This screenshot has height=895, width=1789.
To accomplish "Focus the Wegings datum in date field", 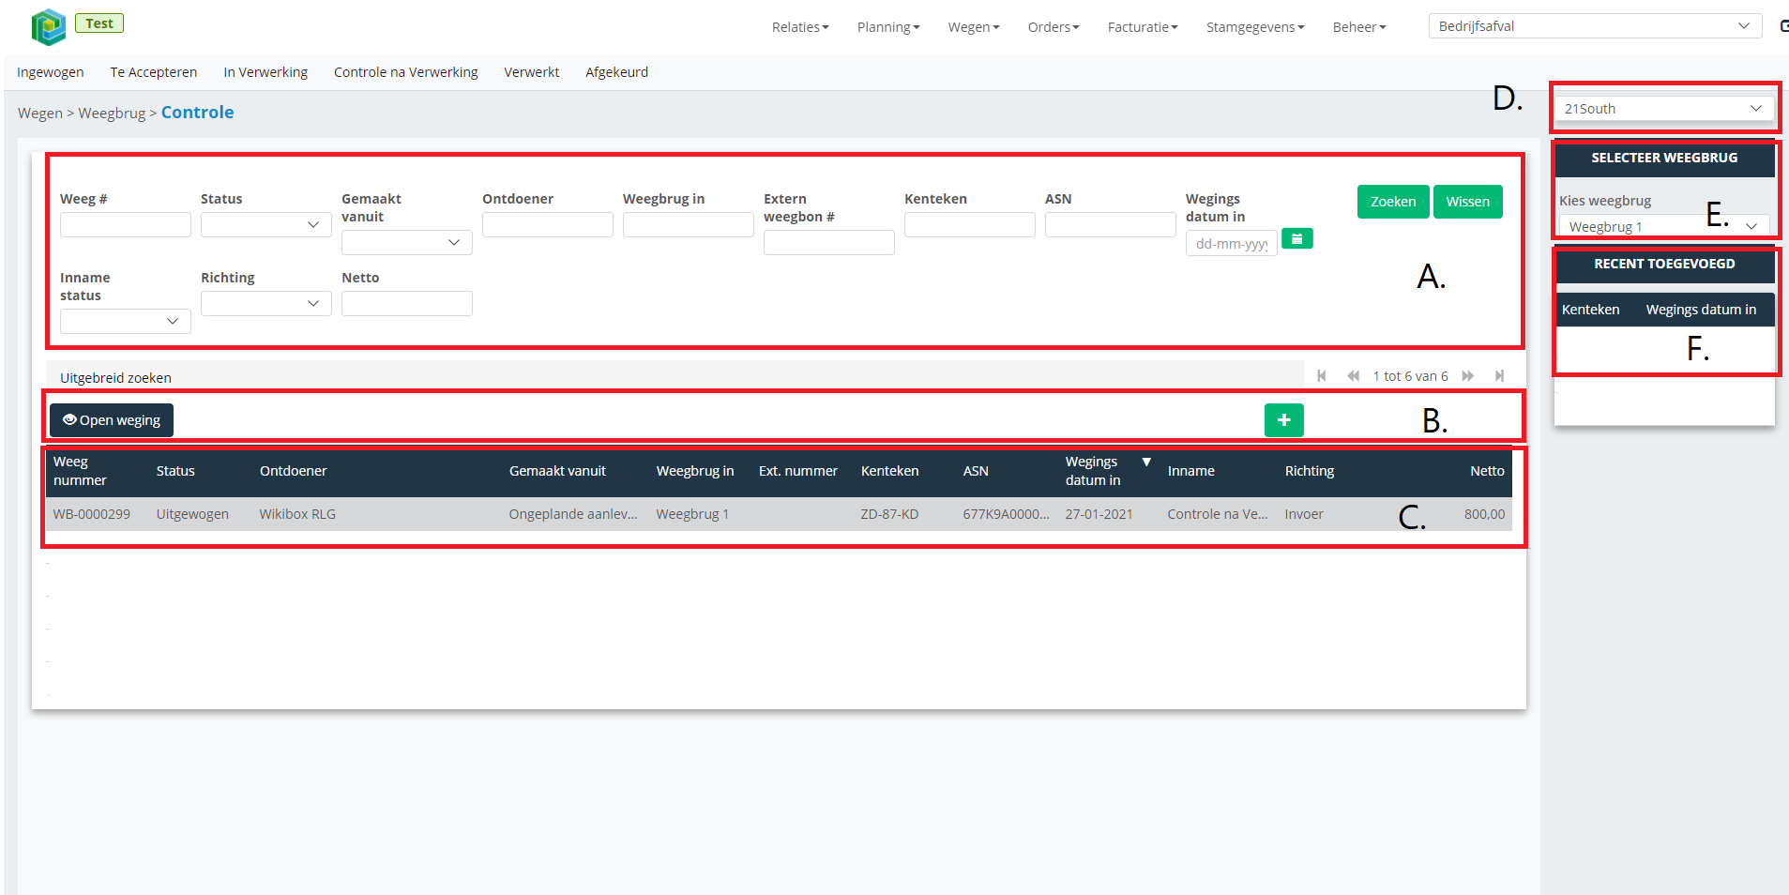I will (x=1231, y=243).
